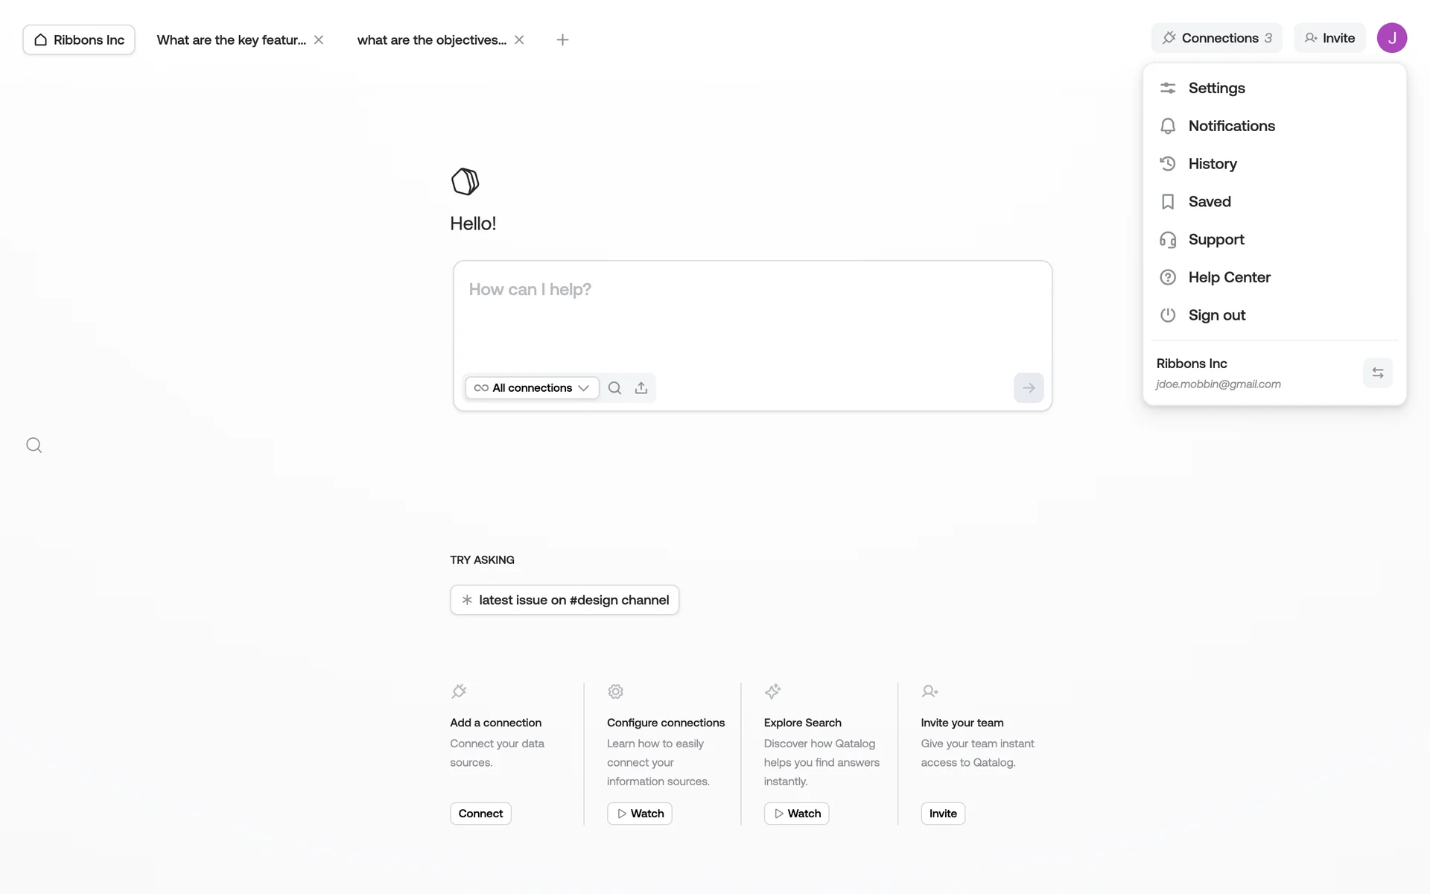
Task: Open Notifications from the profile menu
Action: pyautogui.click(x=1231, y=126)
